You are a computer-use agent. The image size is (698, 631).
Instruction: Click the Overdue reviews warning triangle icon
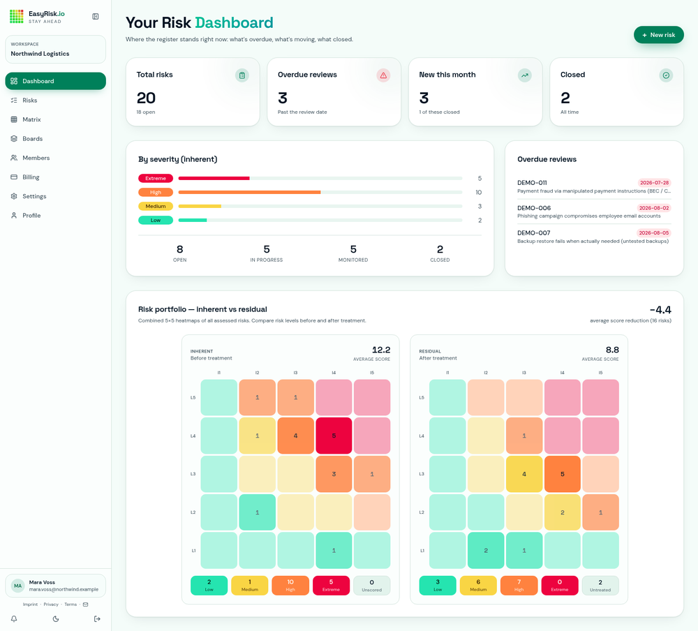point(383,75)
